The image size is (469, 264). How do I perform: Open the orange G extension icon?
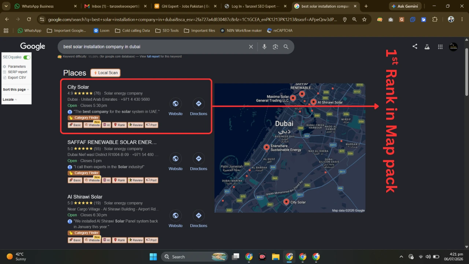pyautogui.click(x=402, y=19)
